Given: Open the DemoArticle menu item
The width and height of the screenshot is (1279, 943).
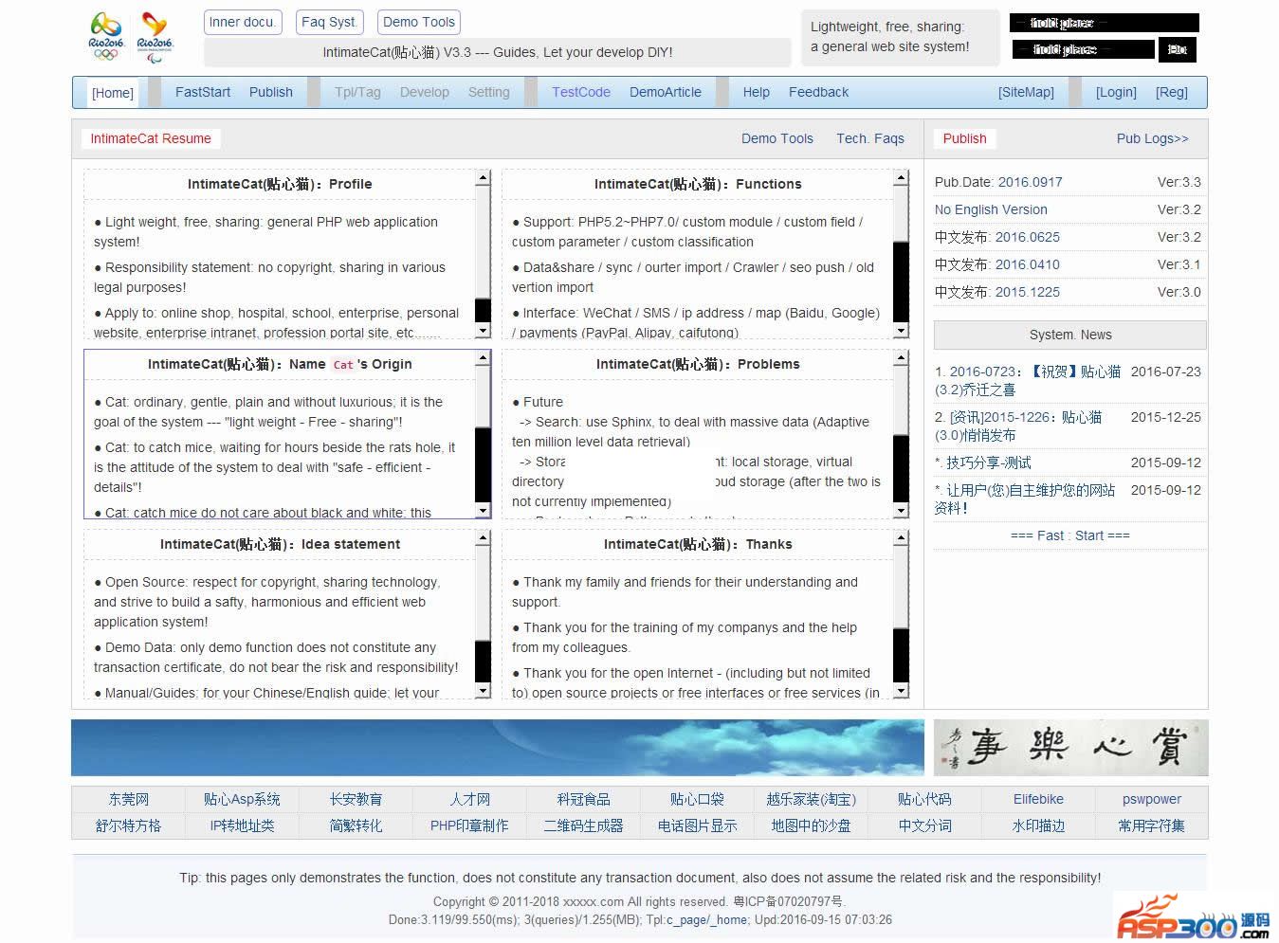Looking at the screenshot, I should [666, 92].
